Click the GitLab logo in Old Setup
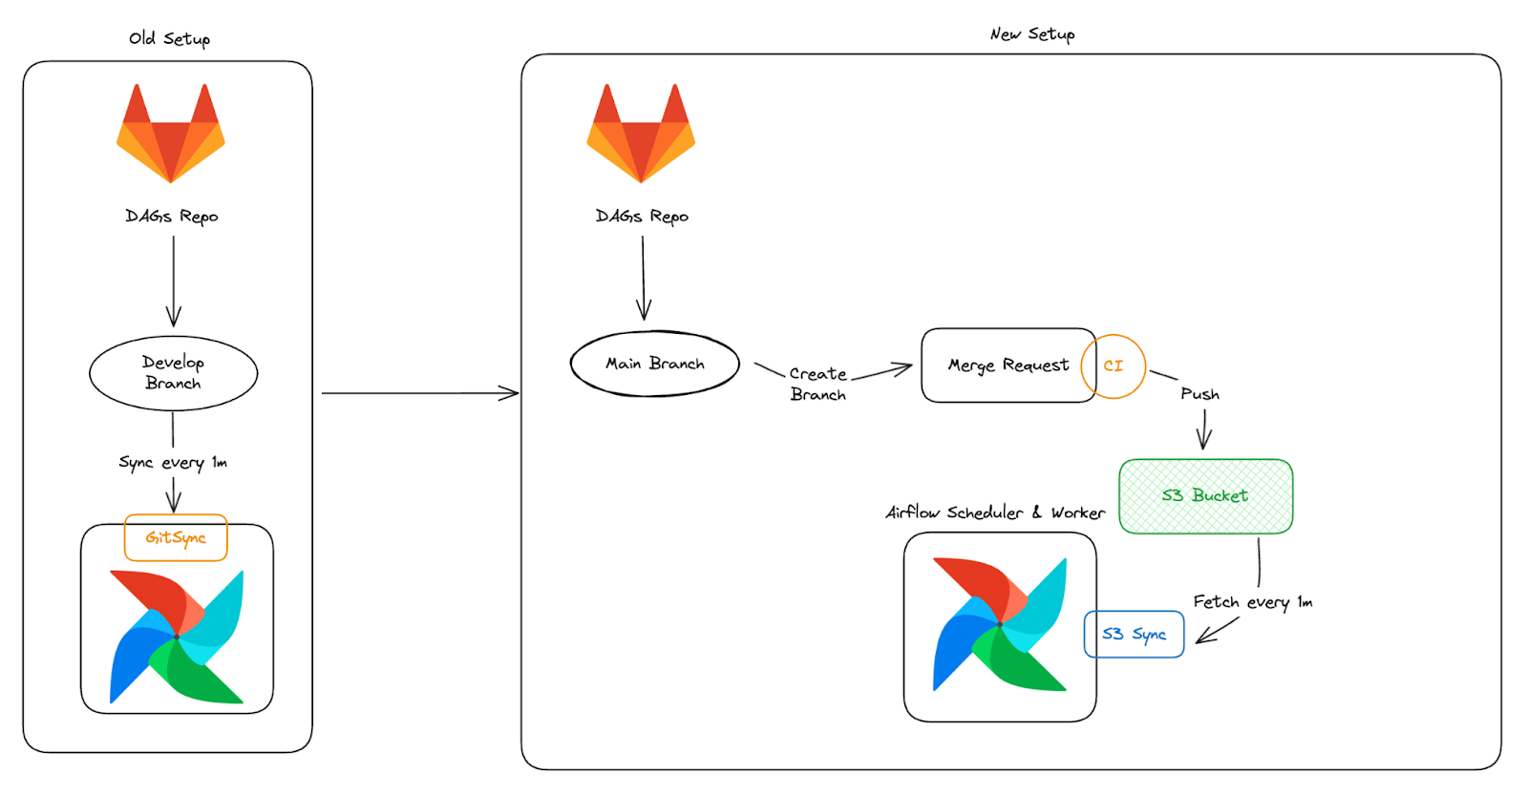1528x794 pixels. (x=171, y=133)
